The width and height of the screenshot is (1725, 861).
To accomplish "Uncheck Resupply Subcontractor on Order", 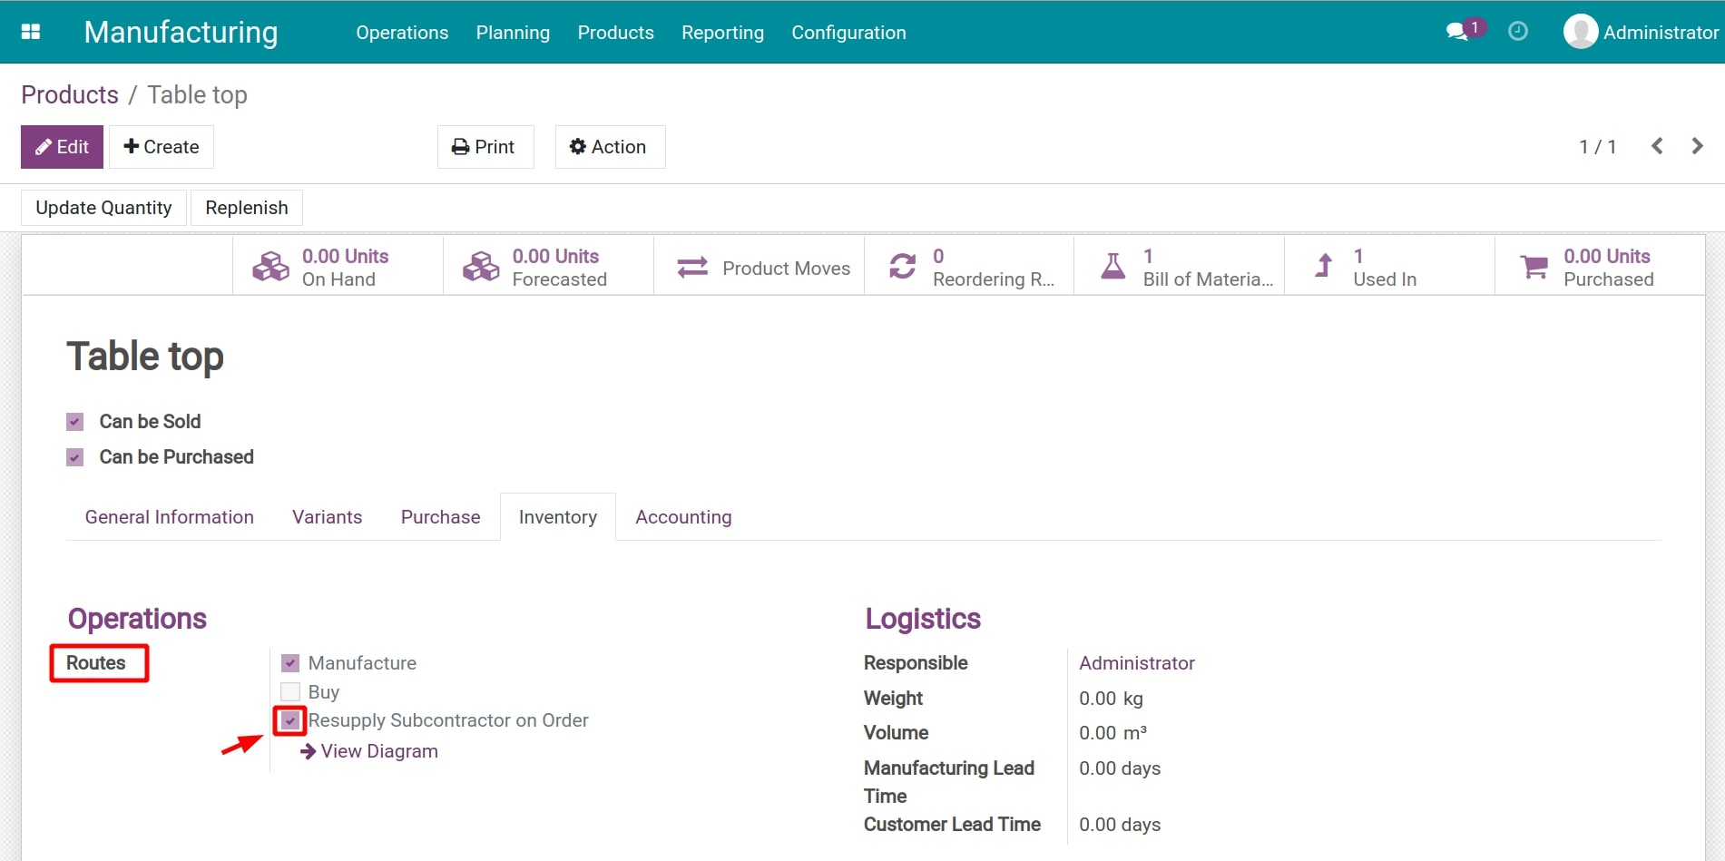I will (290, 720).
